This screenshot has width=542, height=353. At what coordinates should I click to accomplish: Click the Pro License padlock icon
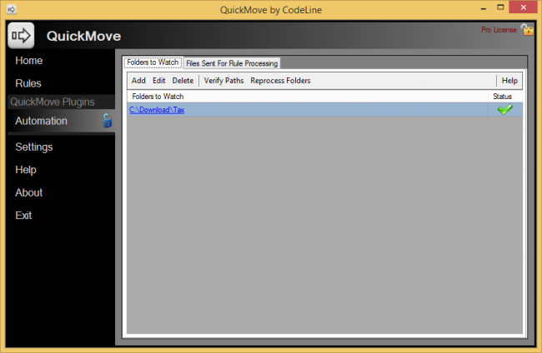click(x=527, y=30)
